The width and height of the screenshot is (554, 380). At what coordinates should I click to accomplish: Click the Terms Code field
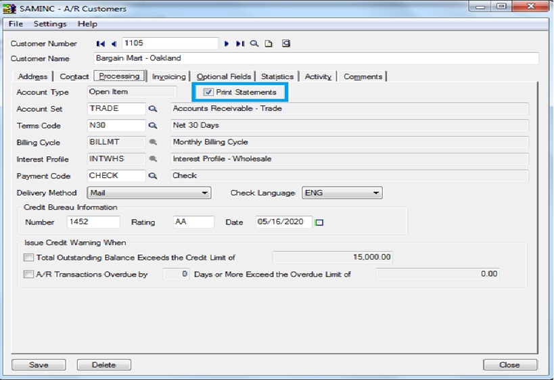coord(116,125)
